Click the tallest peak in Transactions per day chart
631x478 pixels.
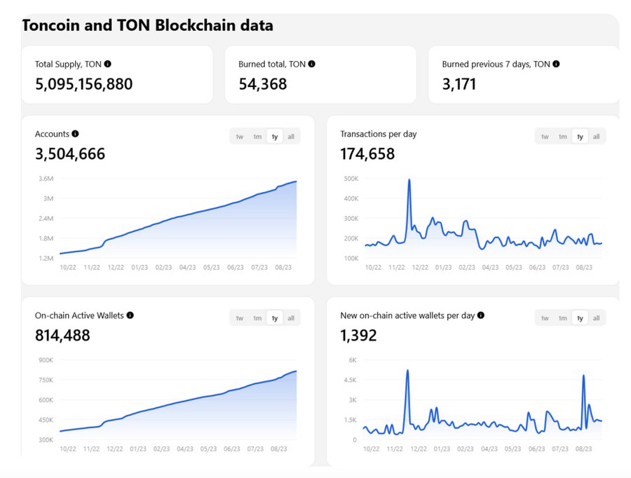tap(409, 180)
